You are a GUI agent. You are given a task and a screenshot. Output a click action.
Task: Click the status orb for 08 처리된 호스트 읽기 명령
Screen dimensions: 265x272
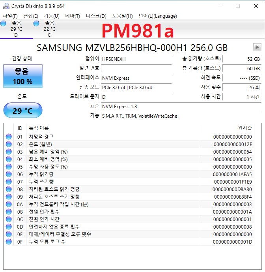9,189
